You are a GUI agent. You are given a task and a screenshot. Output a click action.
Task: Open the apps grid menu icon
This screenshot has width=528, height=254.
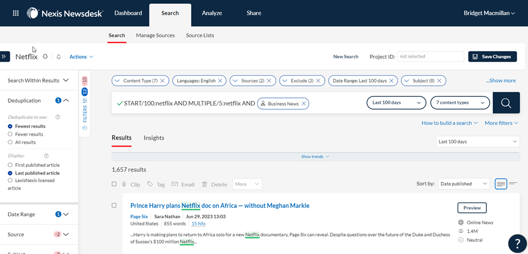point(16,13)
